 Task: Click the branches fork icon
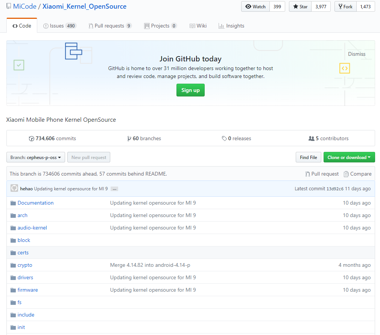point(129,139)
